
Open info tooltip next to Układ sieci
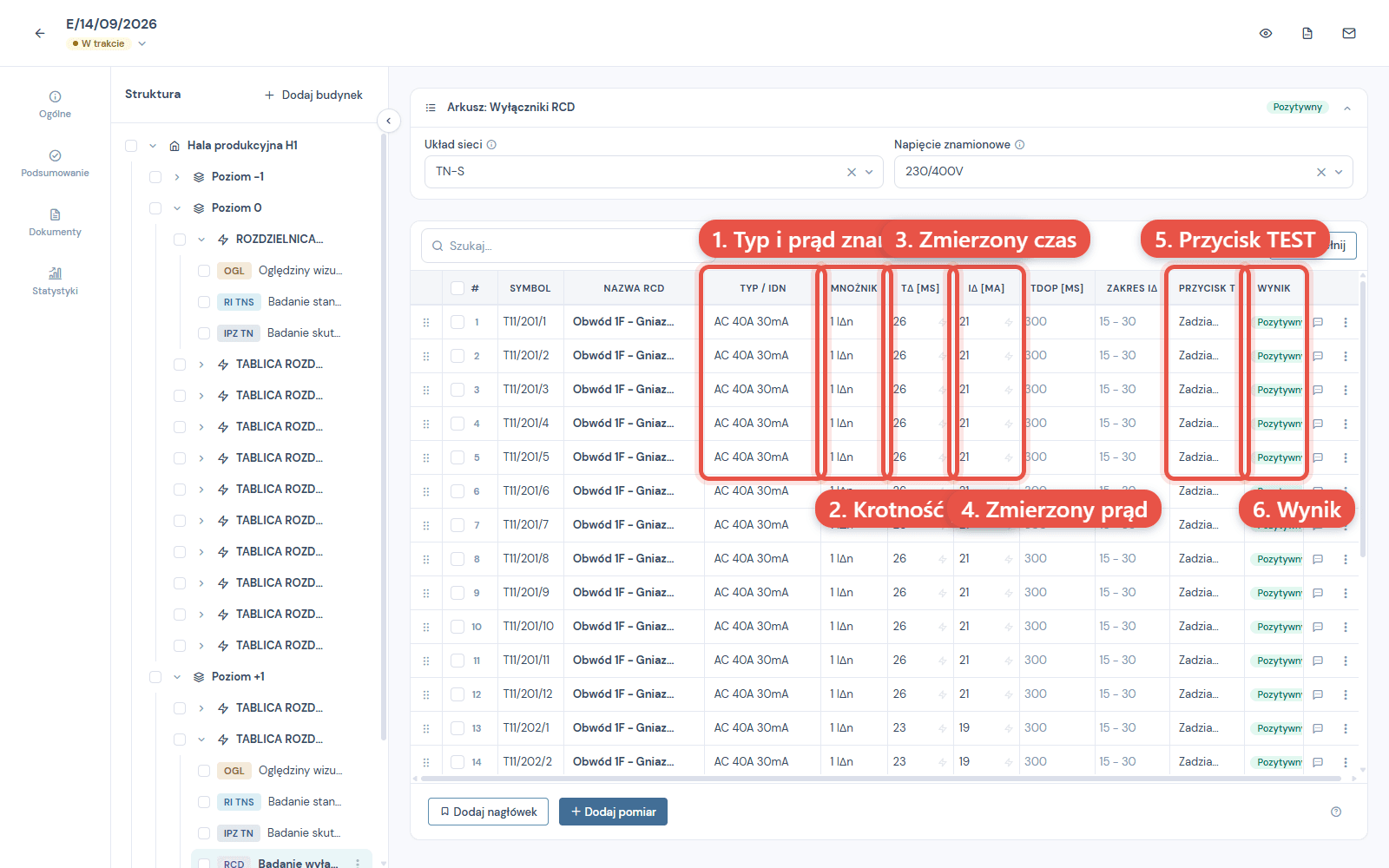pos(491,145)
